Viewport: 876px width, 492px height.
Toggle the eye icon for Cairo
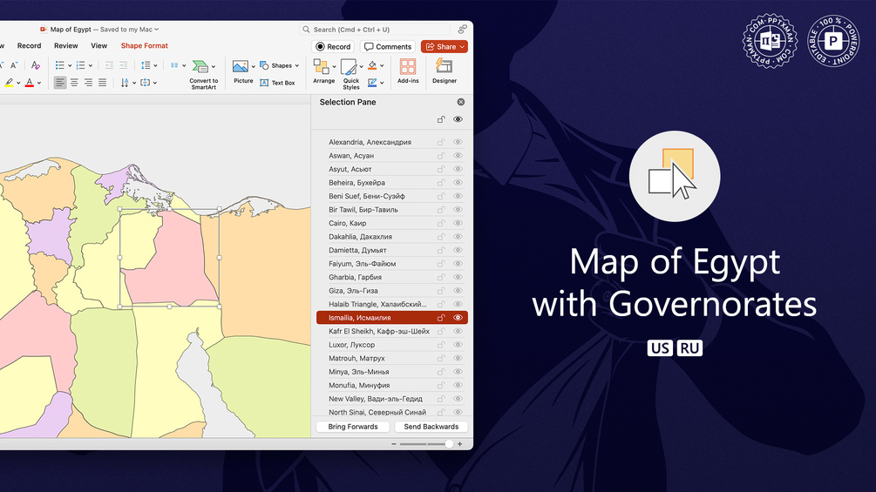point(458,223)
